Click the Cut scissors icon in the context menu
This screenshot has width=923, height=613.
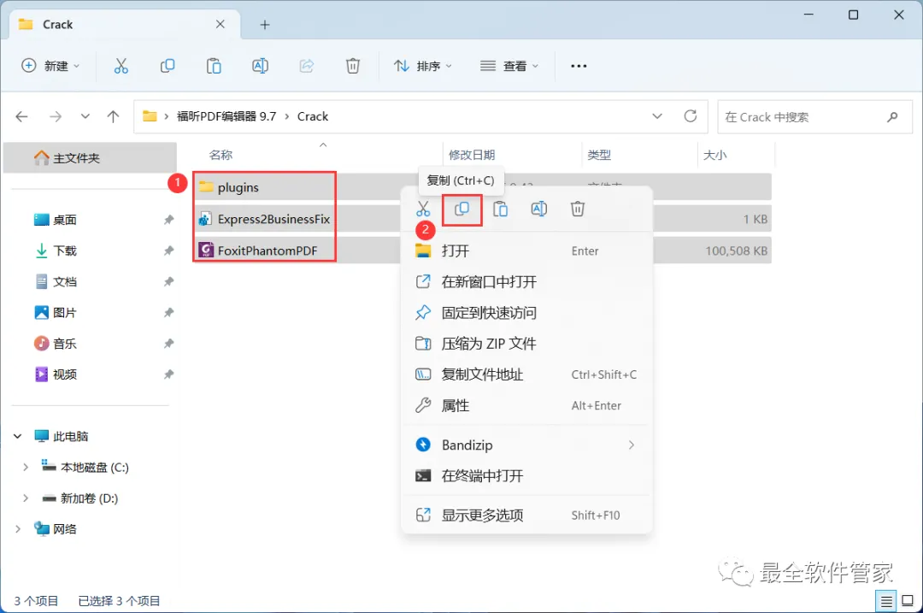(423, 209)
